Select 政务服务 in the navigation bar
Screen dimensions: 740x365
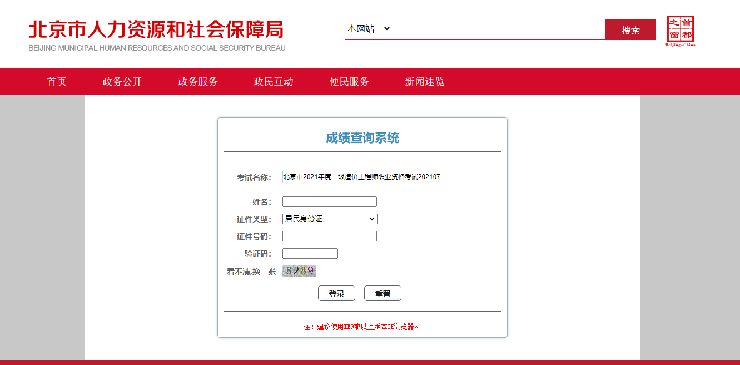198,82
